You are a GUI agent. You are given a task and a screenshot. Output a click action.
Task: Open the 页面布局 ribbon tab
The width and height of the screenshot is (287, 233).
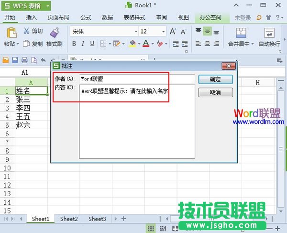pos(58,18)
